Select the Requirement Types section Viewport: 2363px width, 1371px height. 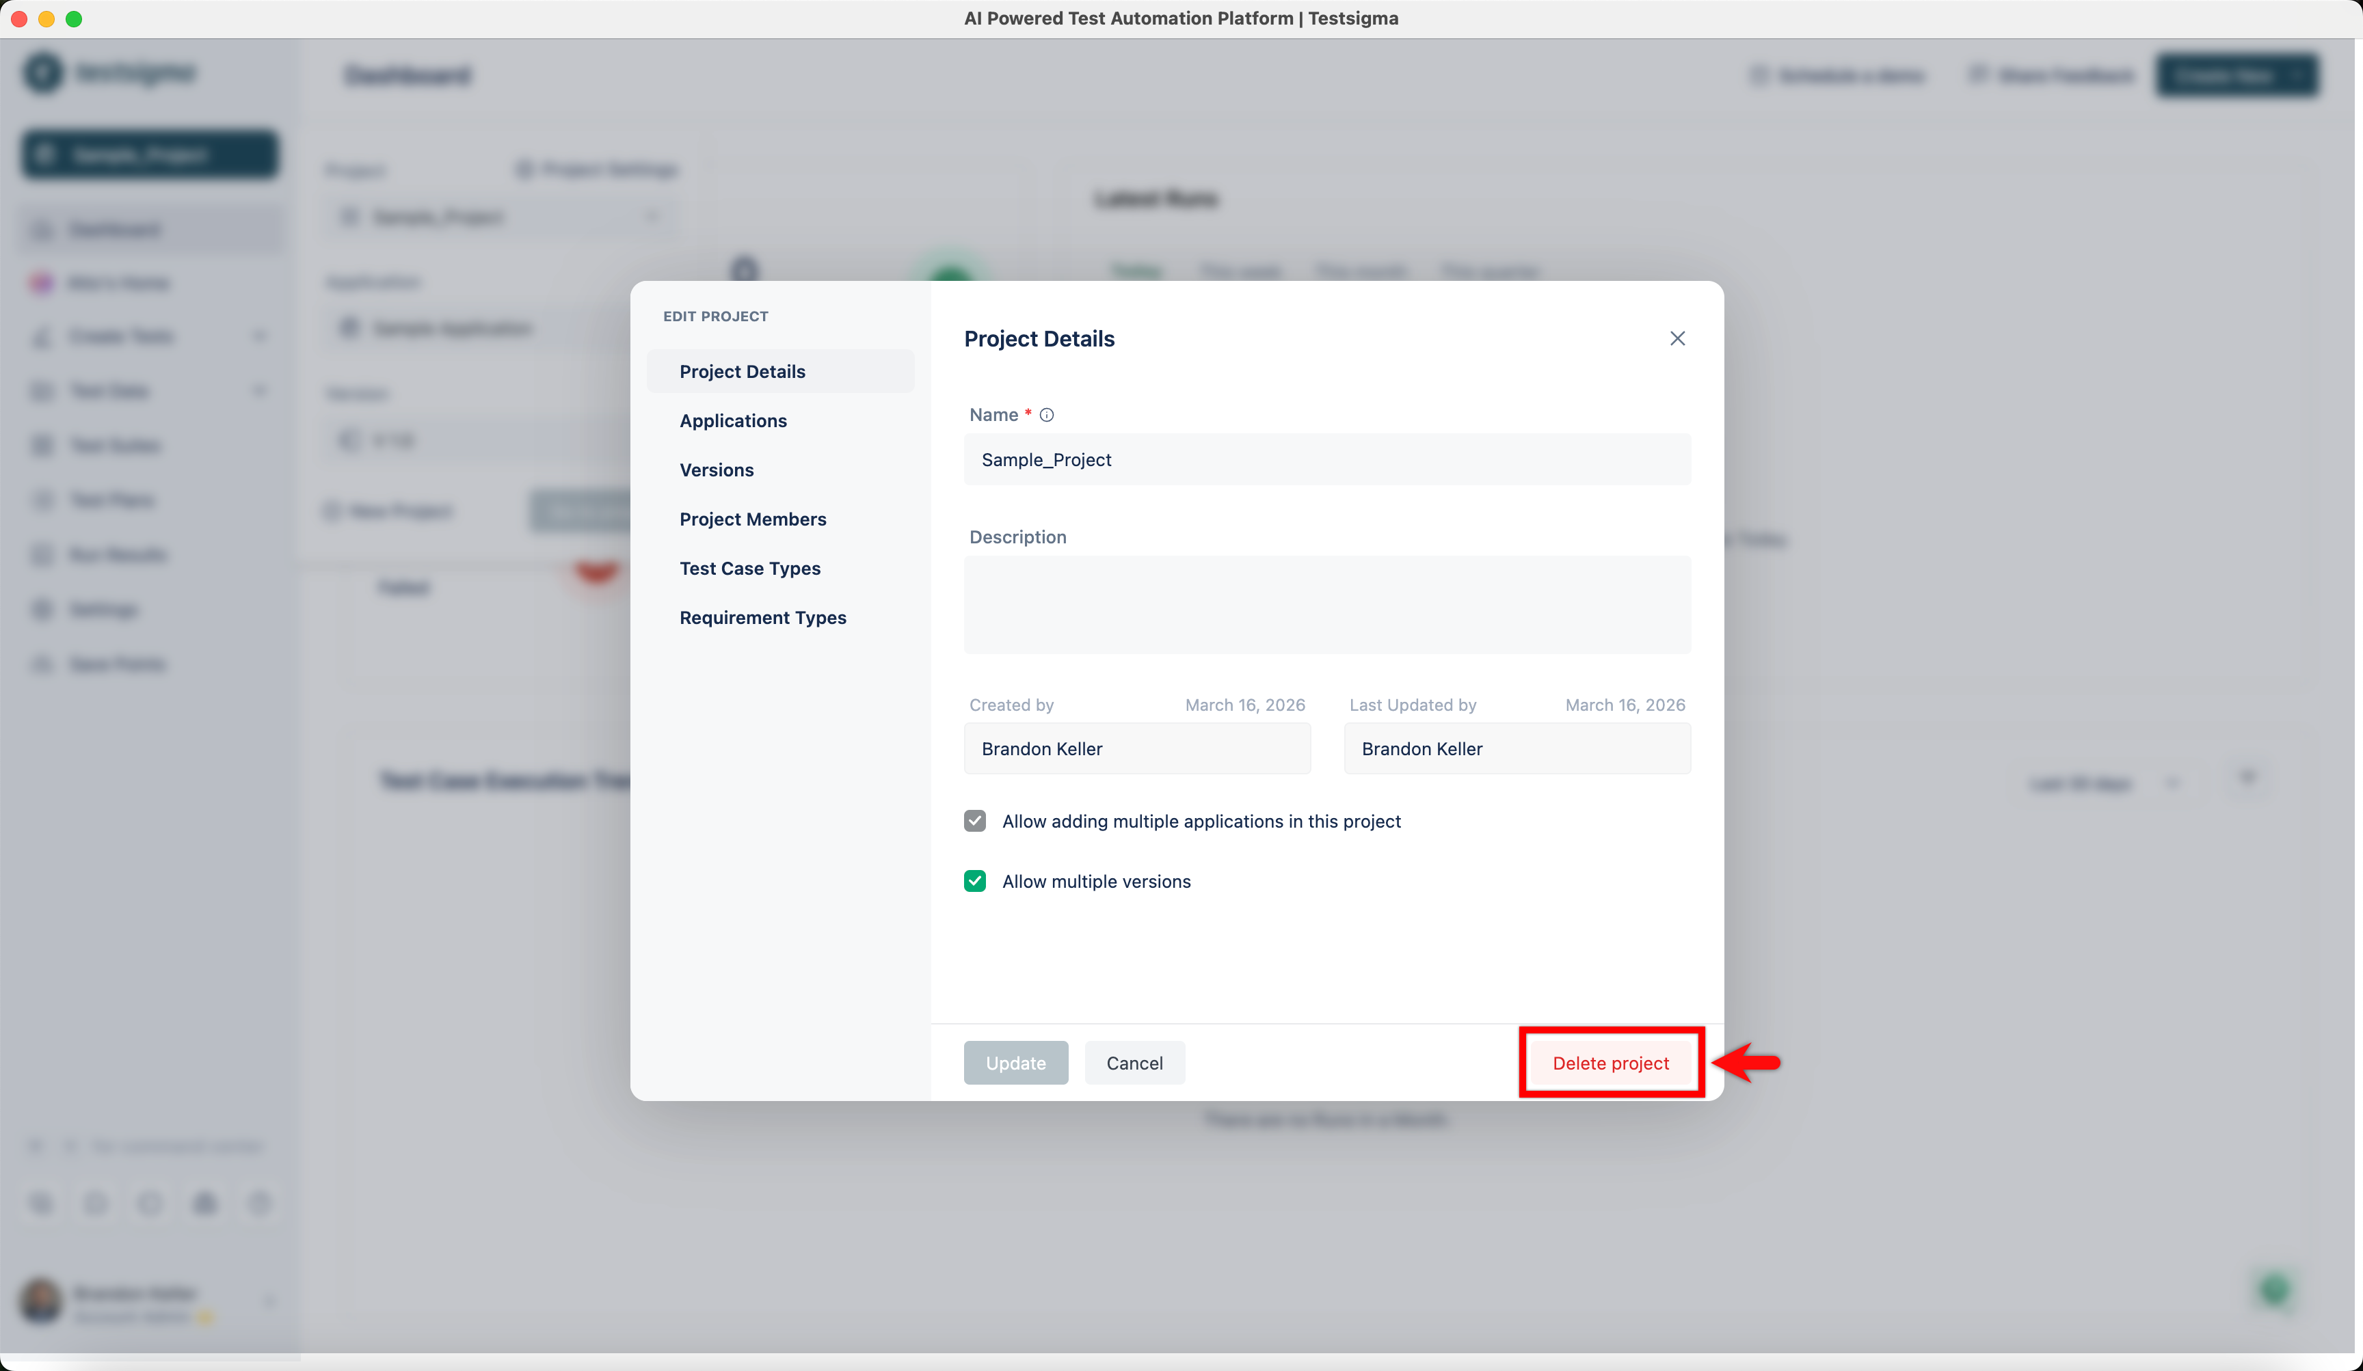762,618
